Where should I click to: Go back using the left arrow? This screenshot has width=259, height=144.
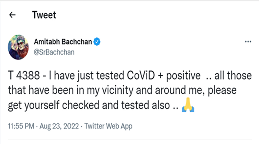(x=13, y=15)
